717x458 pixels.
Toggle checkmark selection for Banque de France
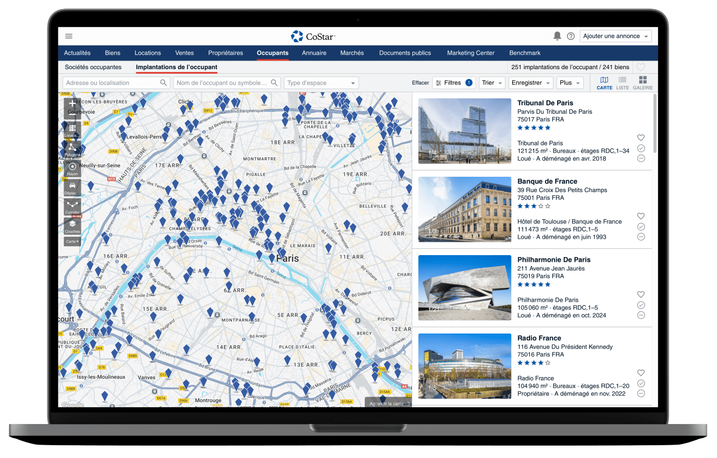coord(641,226)
